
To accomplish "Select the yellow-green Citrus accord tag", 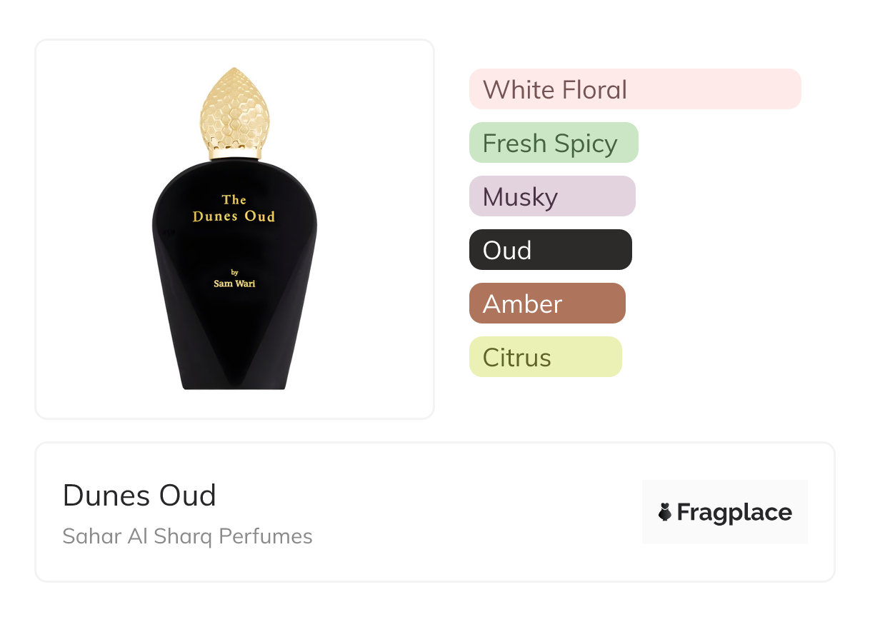I will [545, 357].
